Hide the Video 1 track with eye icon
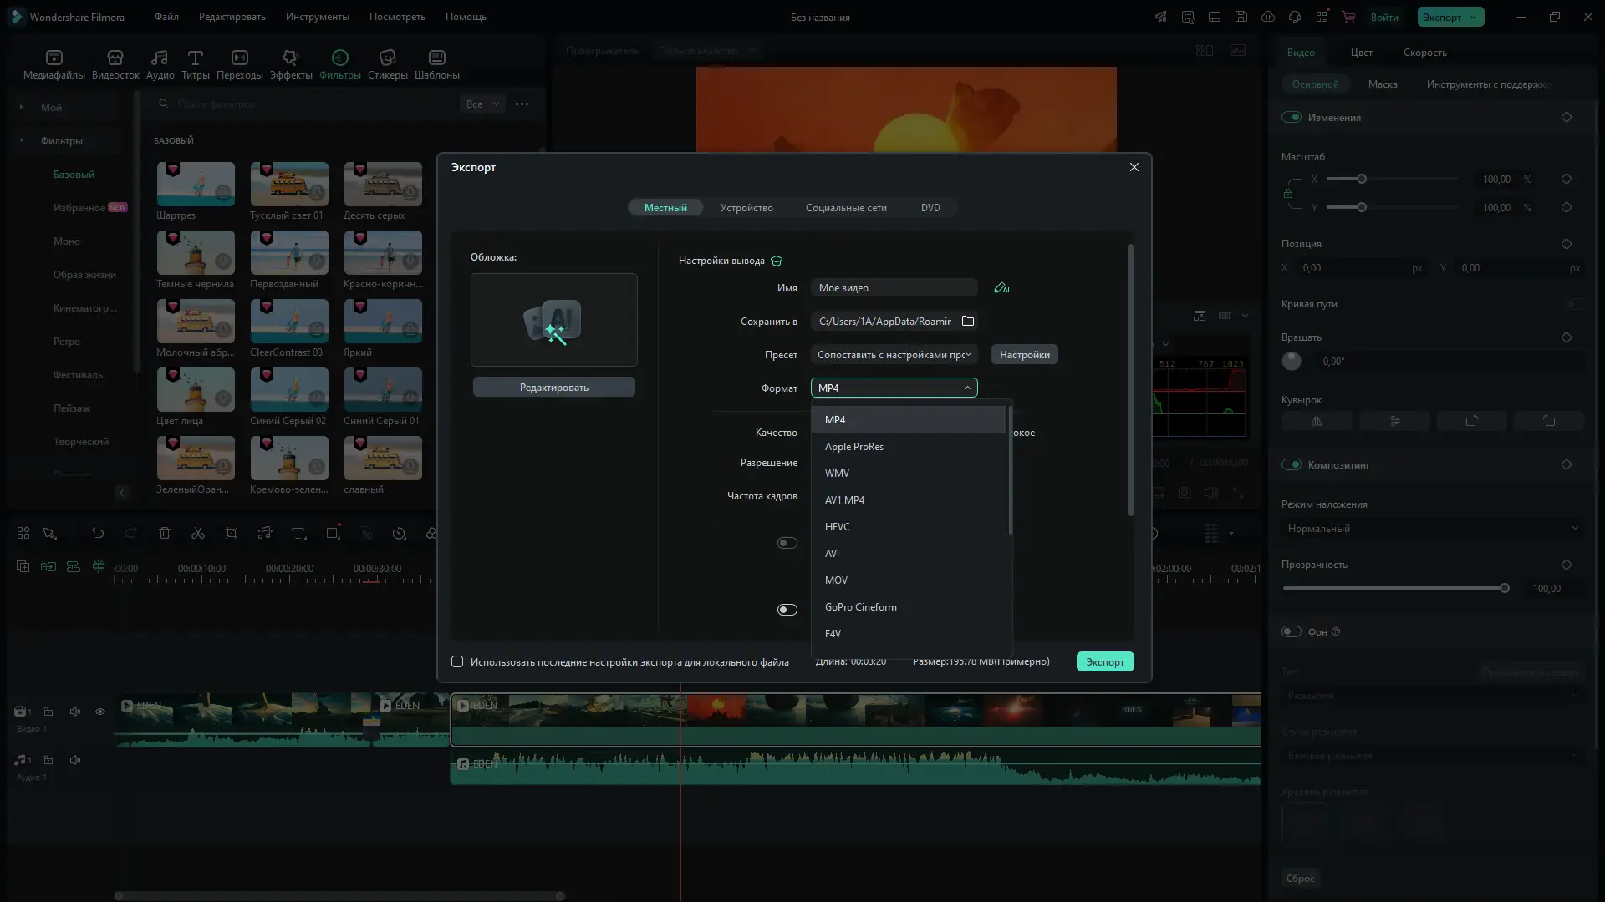Image resolution: width=1605 pixels, height=902 pixels. [100, 712]
